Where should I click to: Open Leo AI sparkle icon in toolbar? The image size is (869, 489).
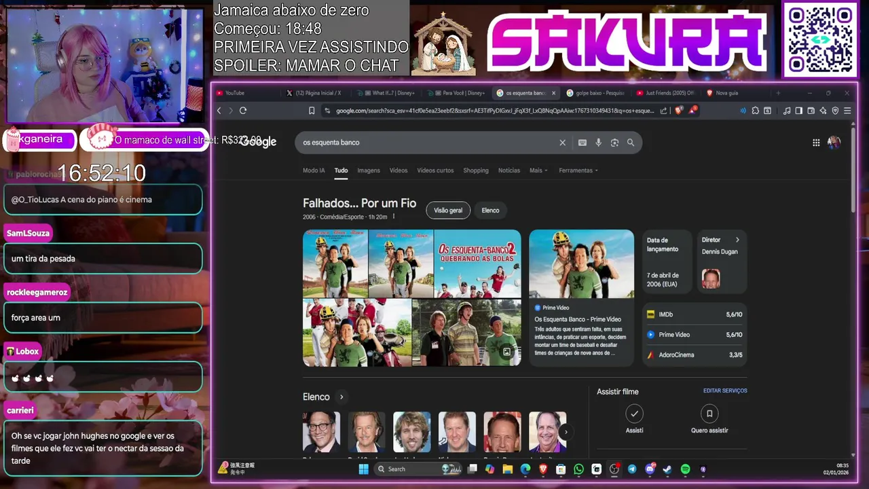pos(823,111)
